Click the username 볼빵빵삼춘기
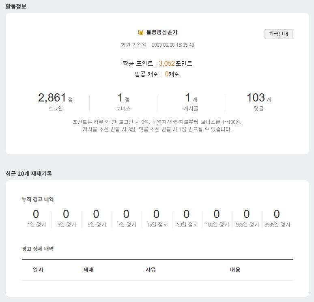The height and width of the screenshot is (302, 314). 161,32
